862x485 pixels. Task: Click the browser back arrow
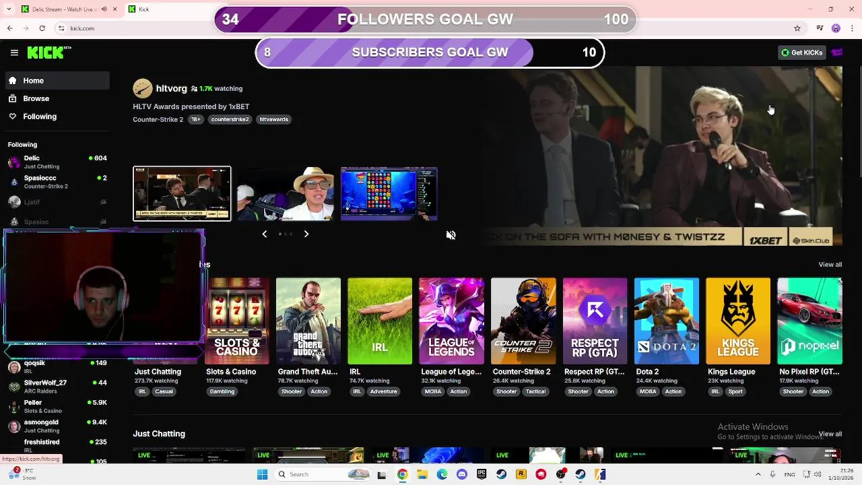pos(9,28)
